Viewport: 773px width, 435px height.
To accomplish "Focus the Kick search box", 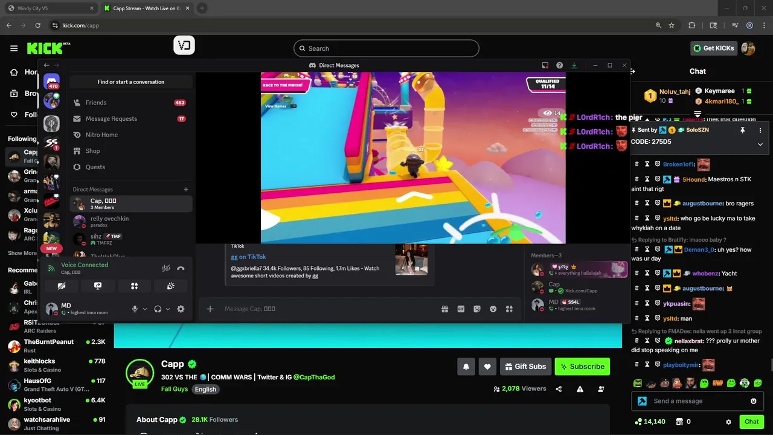I will [386, 48].
